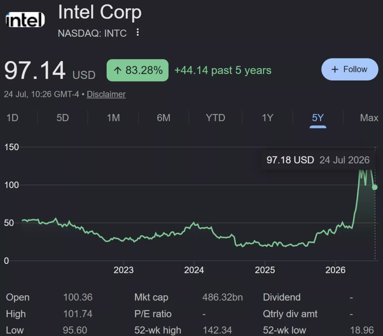Click the 24 Jul timestamp text

tap(41, 94)
